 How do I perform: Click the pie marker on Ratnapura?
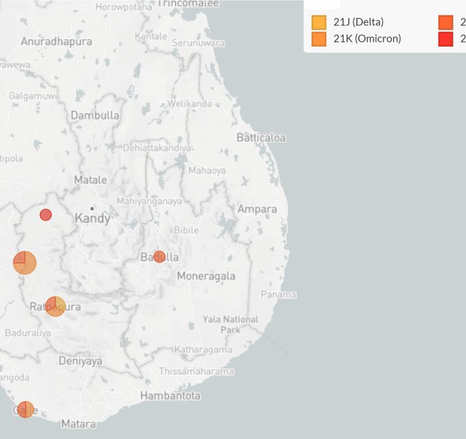(x=55, y=306)
